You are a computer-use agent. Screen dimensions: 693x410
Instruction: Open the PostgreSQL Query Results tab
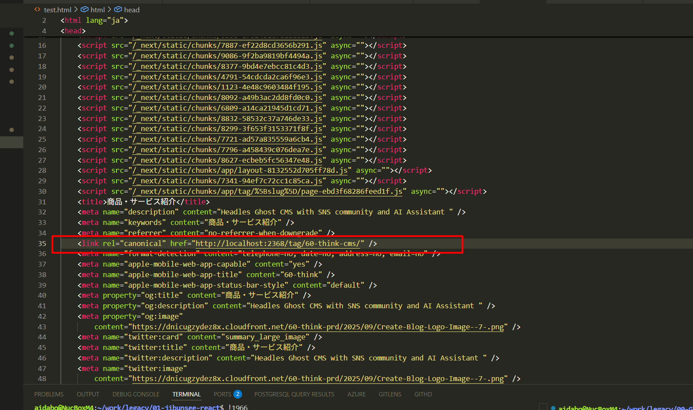pos(294,394)
